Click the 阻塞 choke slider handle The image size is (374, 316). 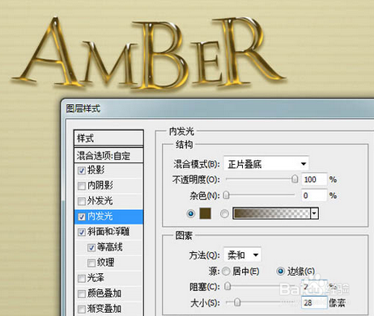227,286
